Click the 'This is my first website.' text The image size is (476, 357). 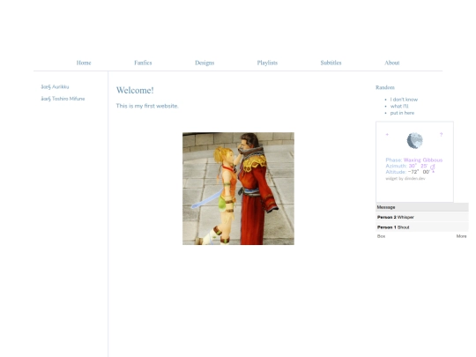coord(147,106)
